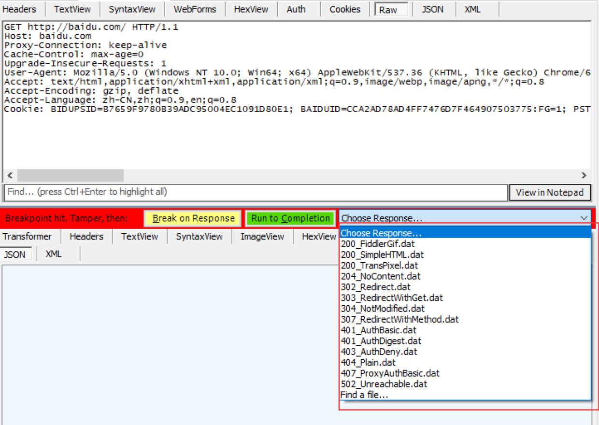The width and height of the screenshot is (599, 425).
Task: Click the Accept-Language header line
Action: tap(120, 100)
